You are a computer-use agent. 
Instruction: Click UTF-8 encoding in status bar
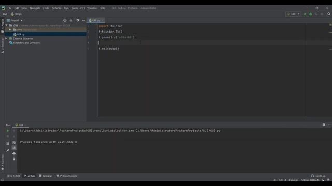(283, 180)
